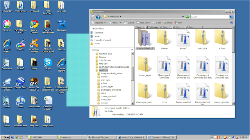Select DaisyScript in folder tree
250x140 pixels.
(105, 100)
